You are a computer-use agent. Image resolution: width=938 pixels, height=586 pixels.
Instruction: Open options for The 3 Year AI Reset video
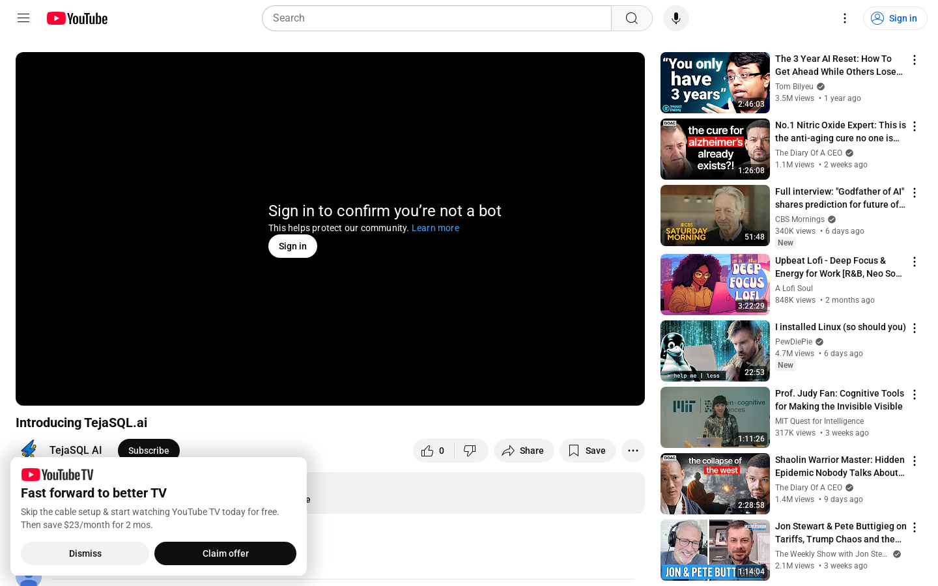(915, 60)
